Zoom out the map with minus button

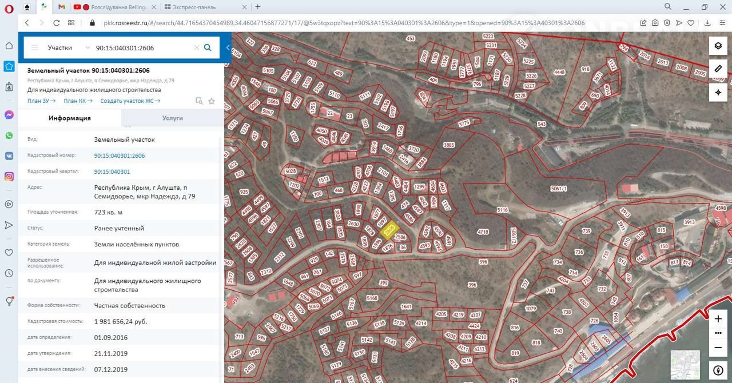(x=718, y=347)
